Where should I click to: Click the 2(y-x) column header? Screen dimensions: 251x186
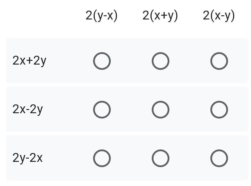(x=102, y=16)
